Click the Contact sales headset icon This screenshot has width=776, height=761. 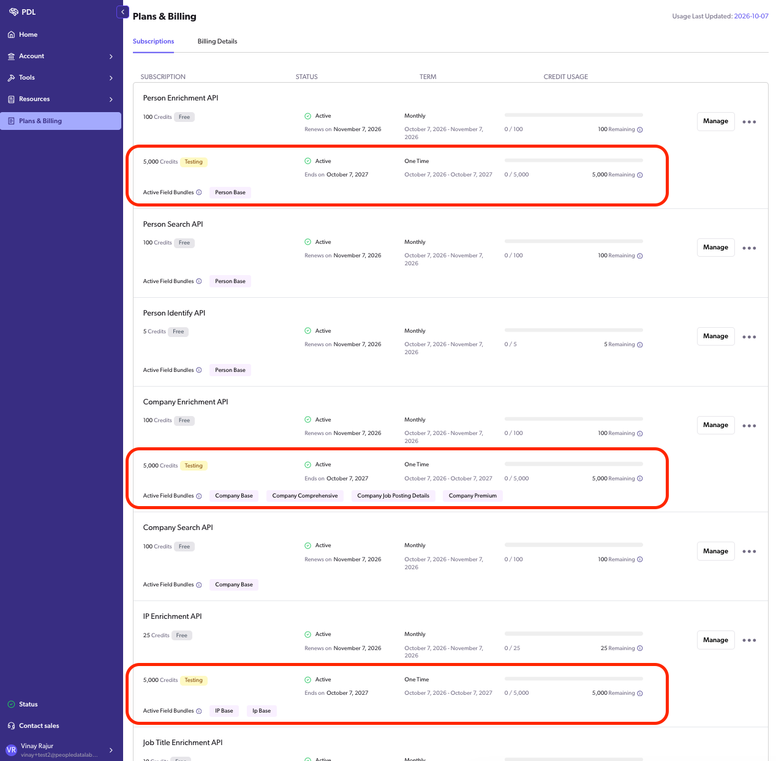(x=11, y=726)
